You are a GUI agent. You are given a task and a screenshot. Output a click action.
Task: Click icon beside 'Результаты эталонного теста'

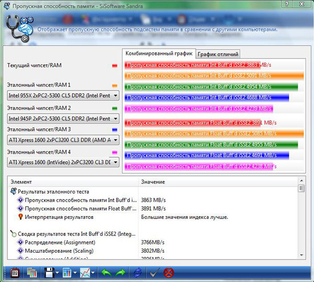(x=14, y=192)
